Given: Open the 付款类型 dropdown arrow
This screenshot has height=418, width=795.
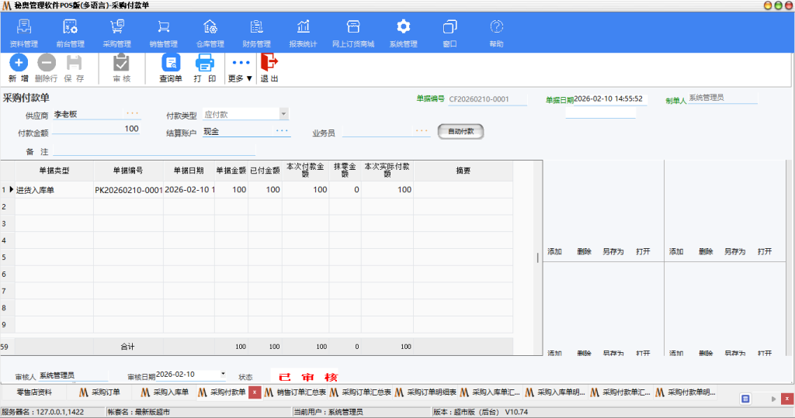Looking at the screenshot, I should tap(283, 114).
